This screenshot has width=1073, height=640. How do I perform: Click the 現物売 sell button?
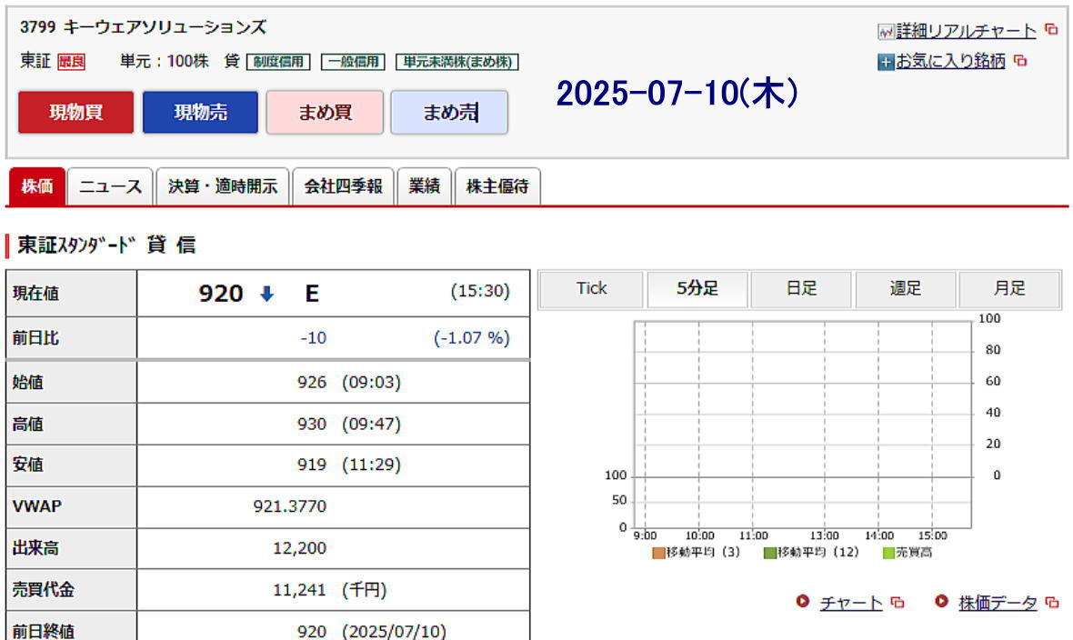[200, 112]
